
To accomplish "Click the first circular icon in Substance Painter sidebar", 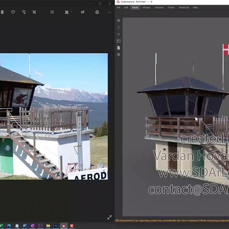I will point(119,21).
